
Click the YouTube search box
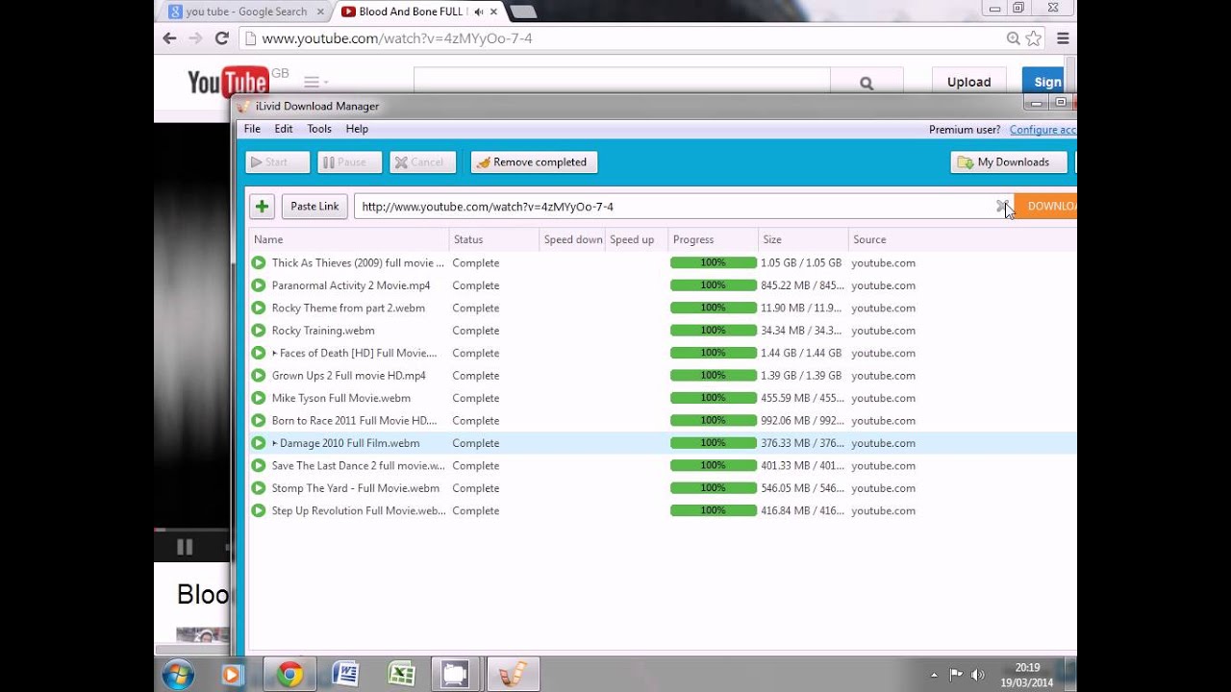coord(622,83)
